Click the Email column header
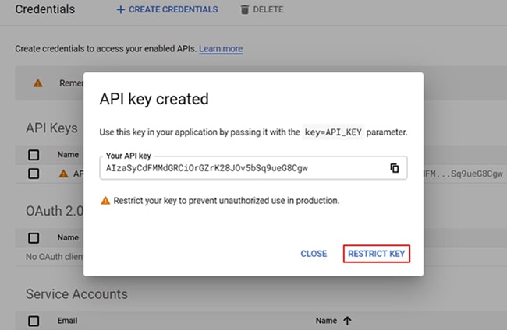 (67, 321)
